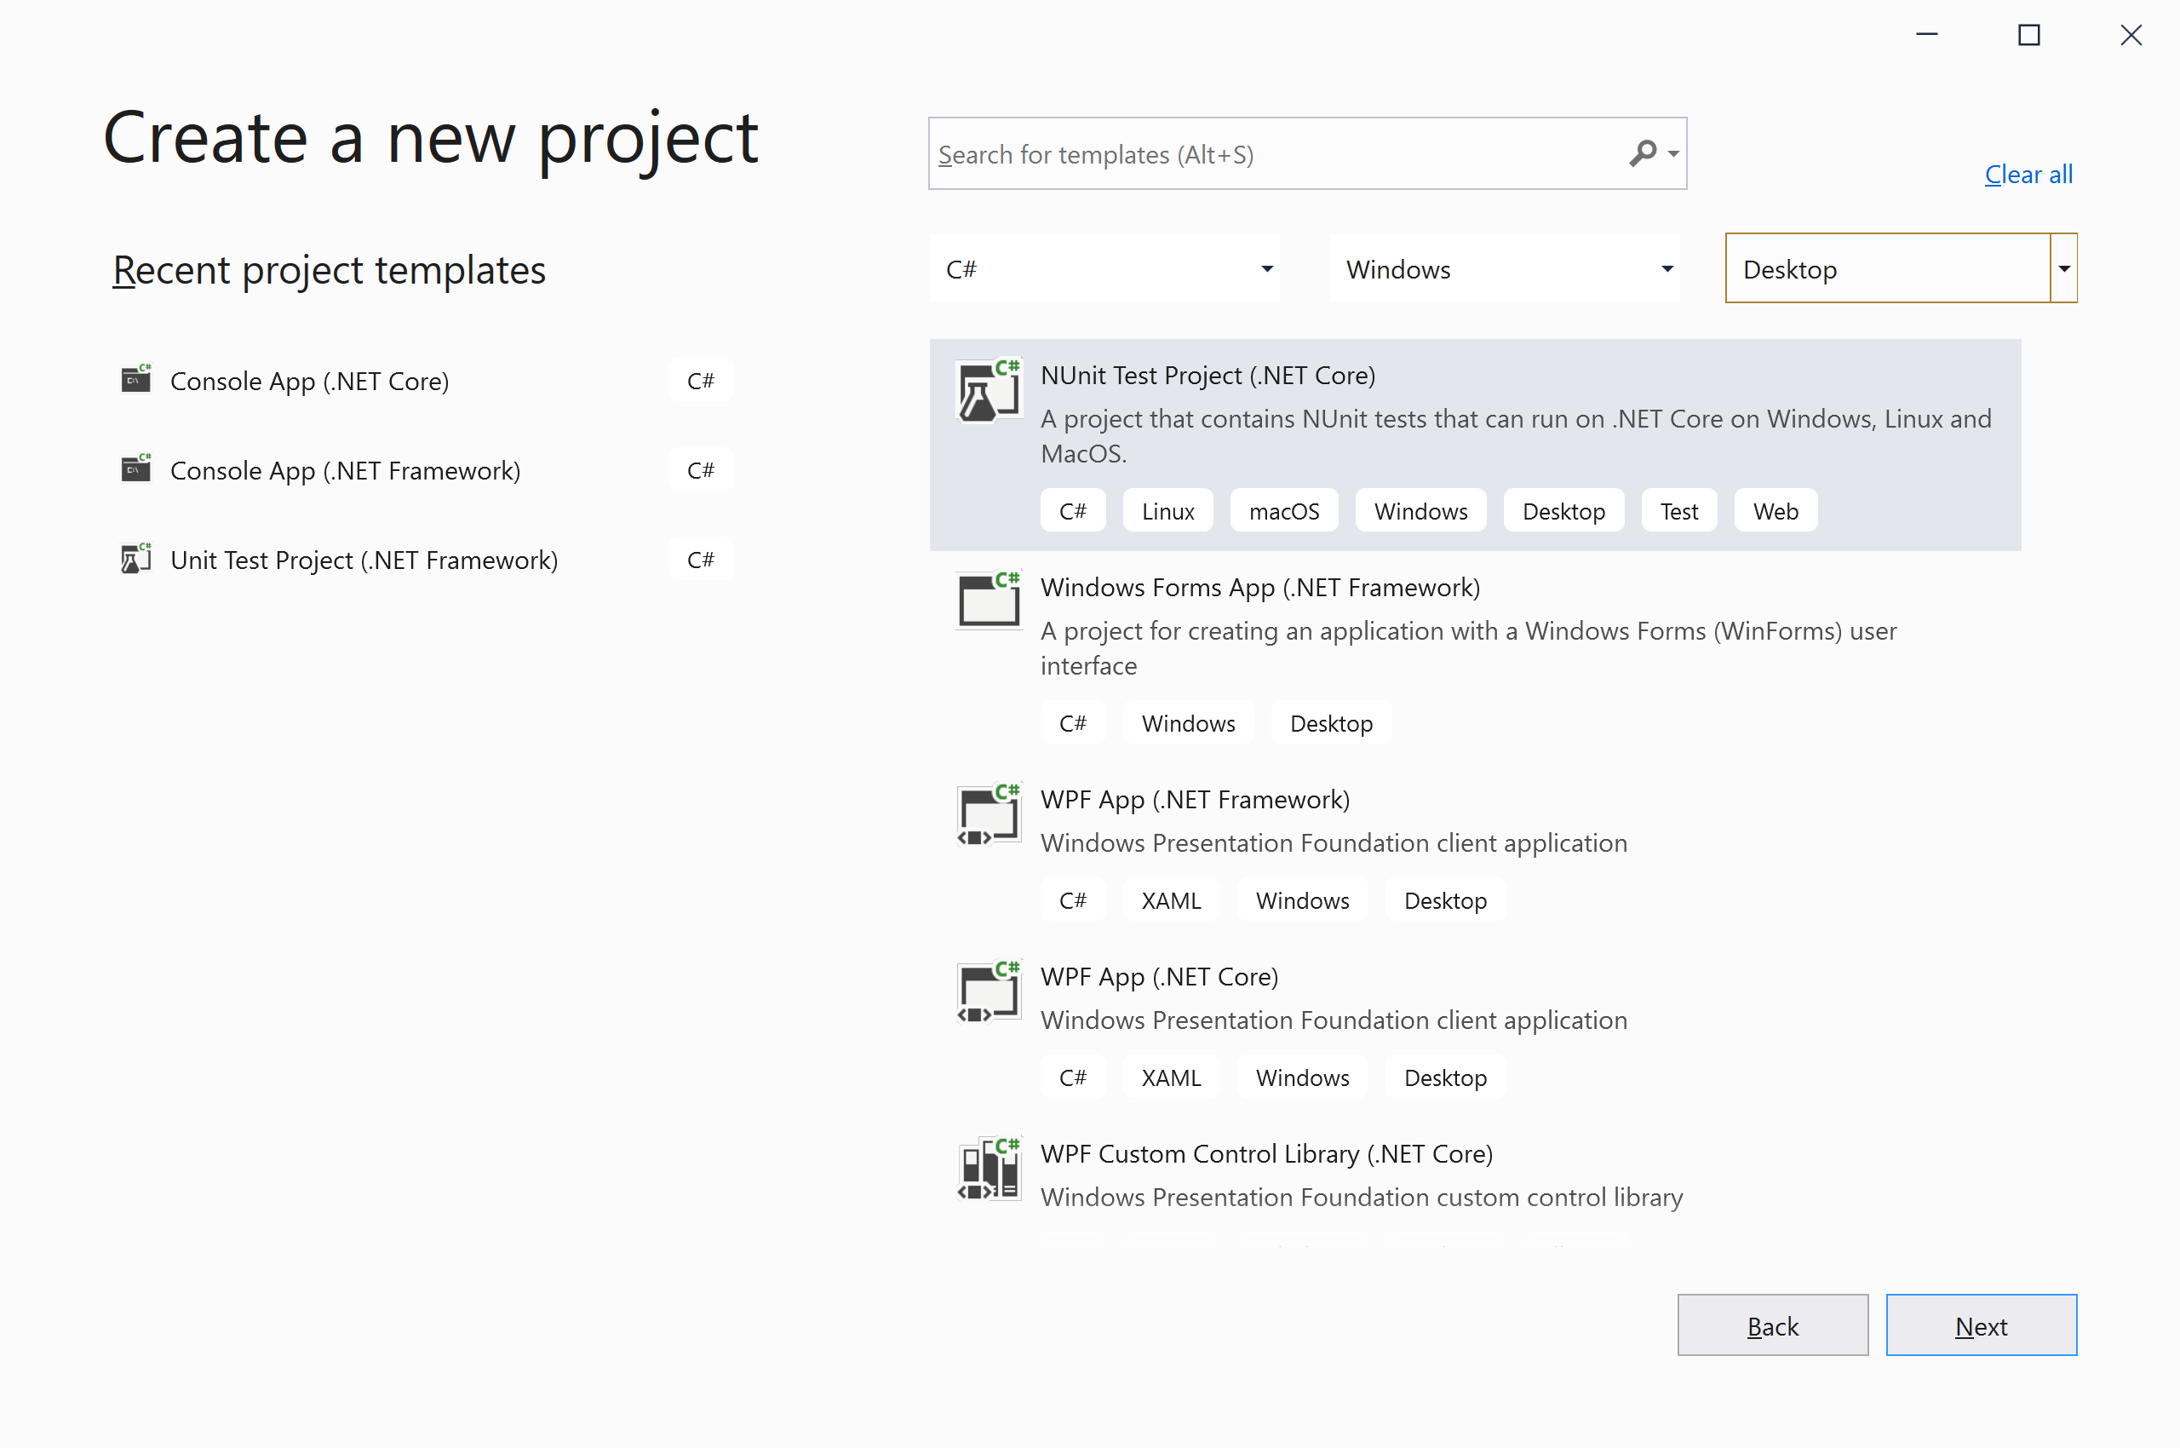Click the search magnifier icon
This screenshot has width=2180, height=1448.
(1642, 153)
